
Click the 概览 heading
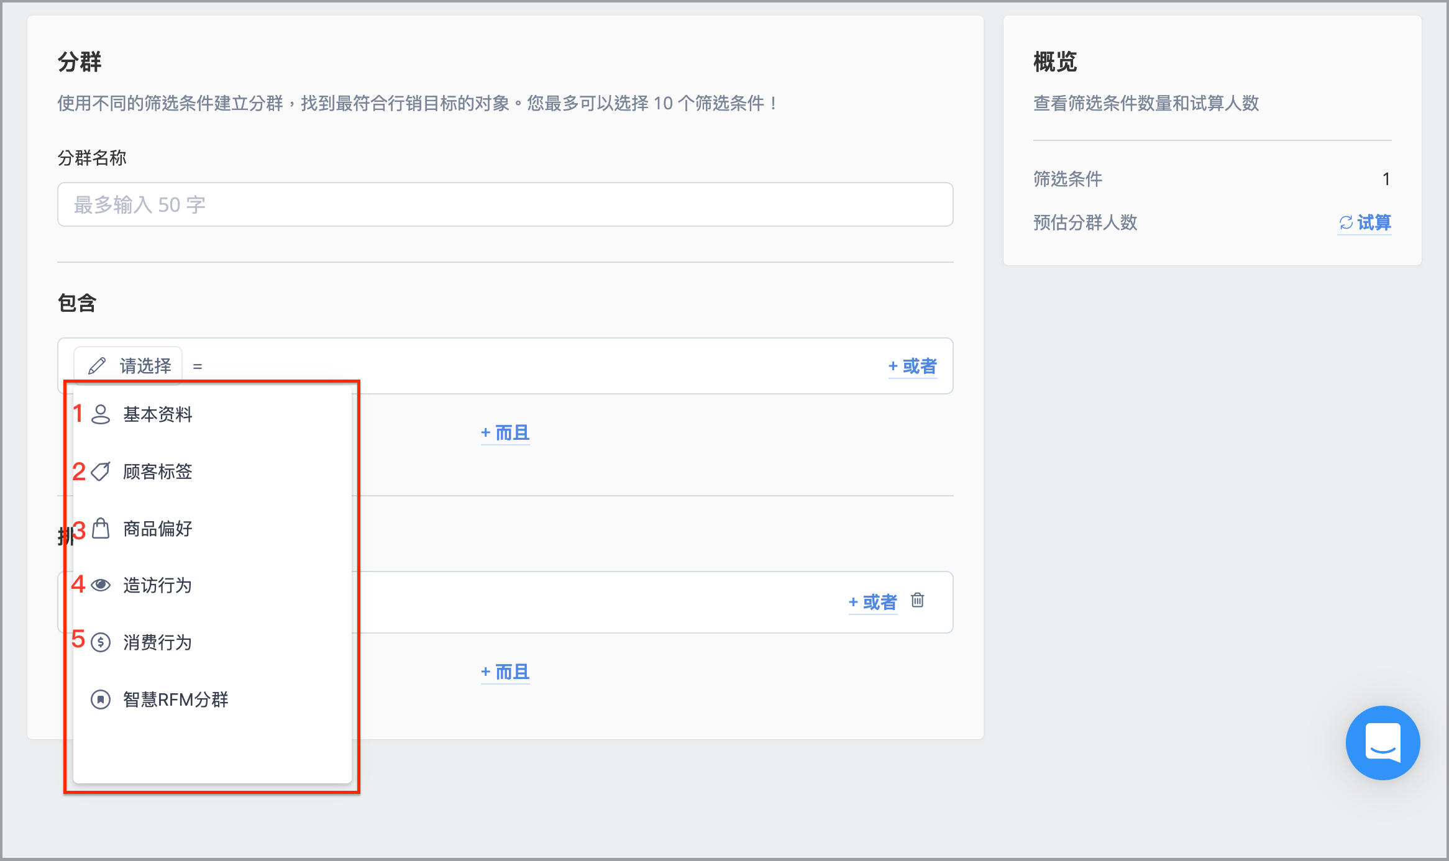[1055, 62]
